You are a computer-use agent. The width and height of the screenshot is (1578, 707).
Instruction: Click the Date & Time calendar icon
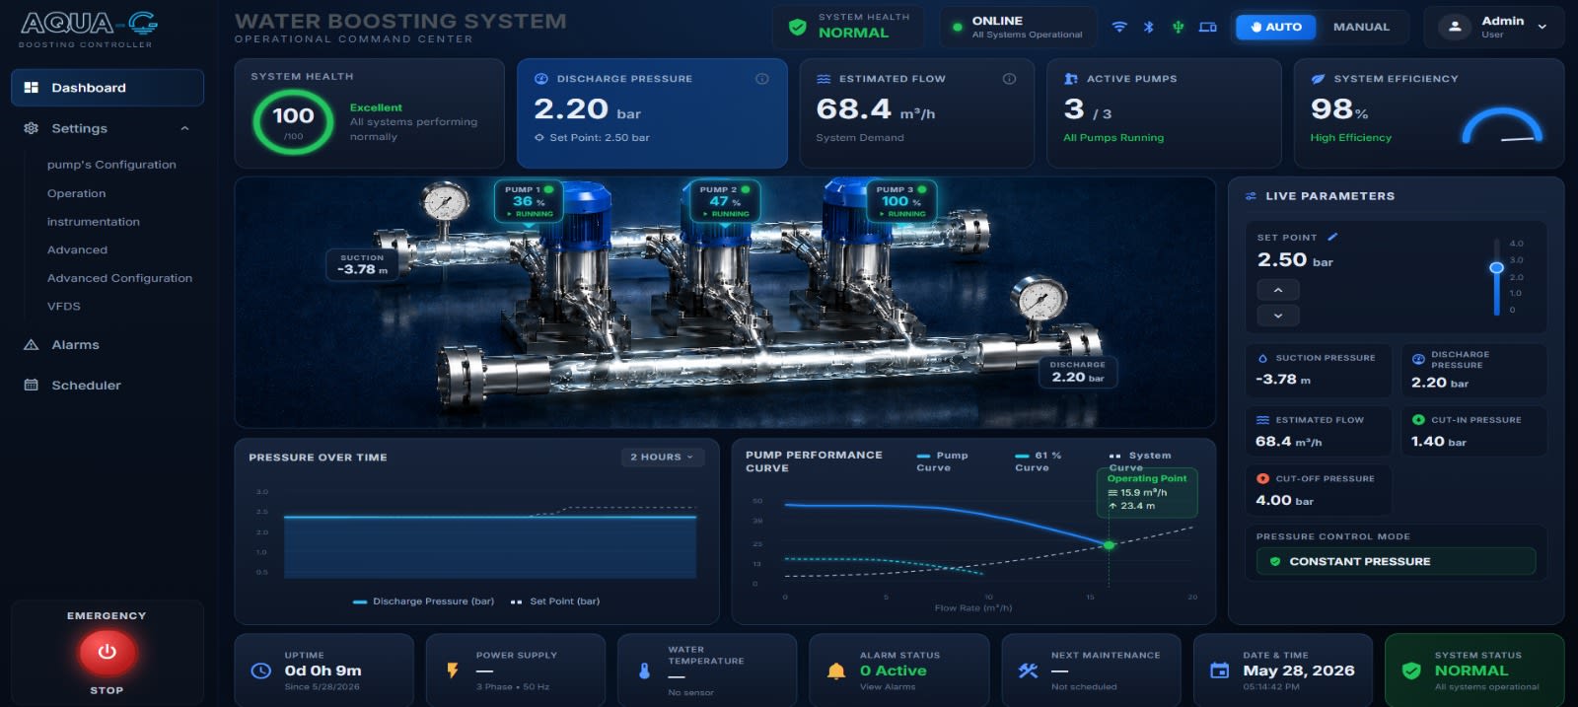point(1220,671)
